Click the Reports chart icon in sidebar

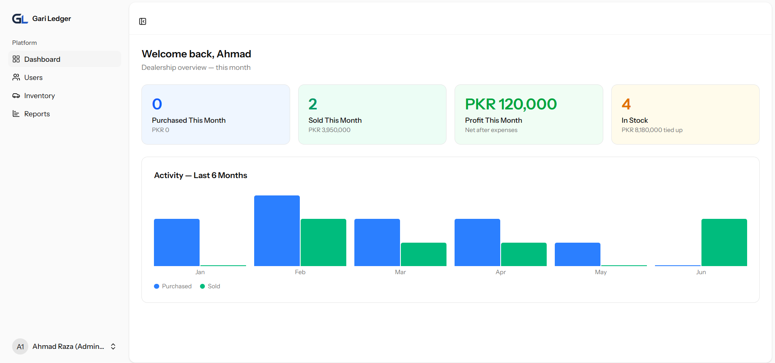16,114
